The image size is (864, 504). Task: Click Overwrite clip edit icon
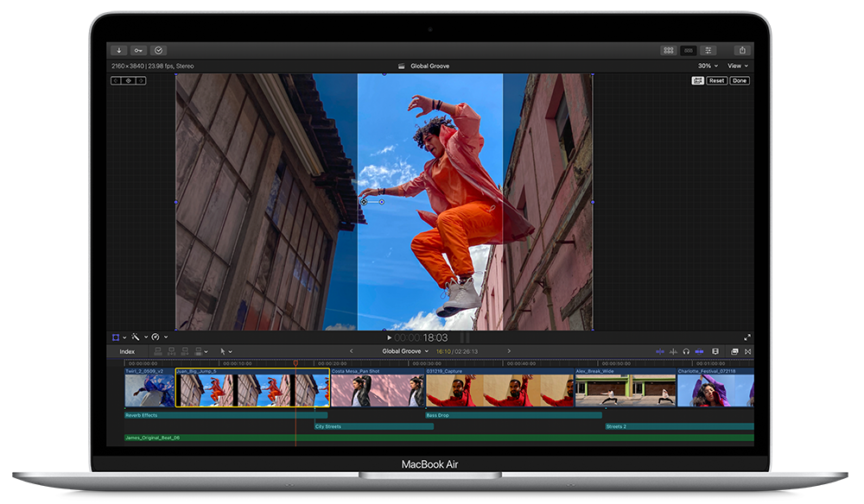199,351
